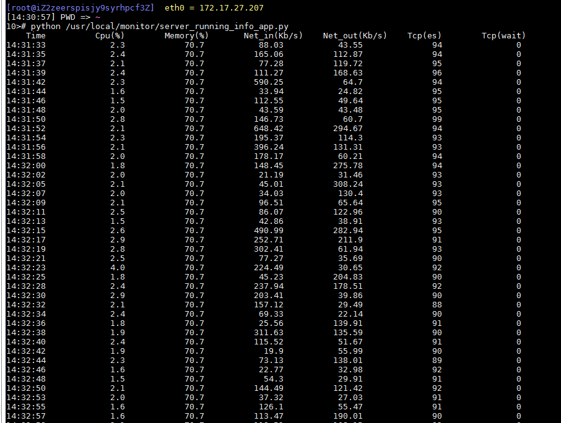
Task: Click the Net_in(Kb/s) column header
Action: [273, 35]
